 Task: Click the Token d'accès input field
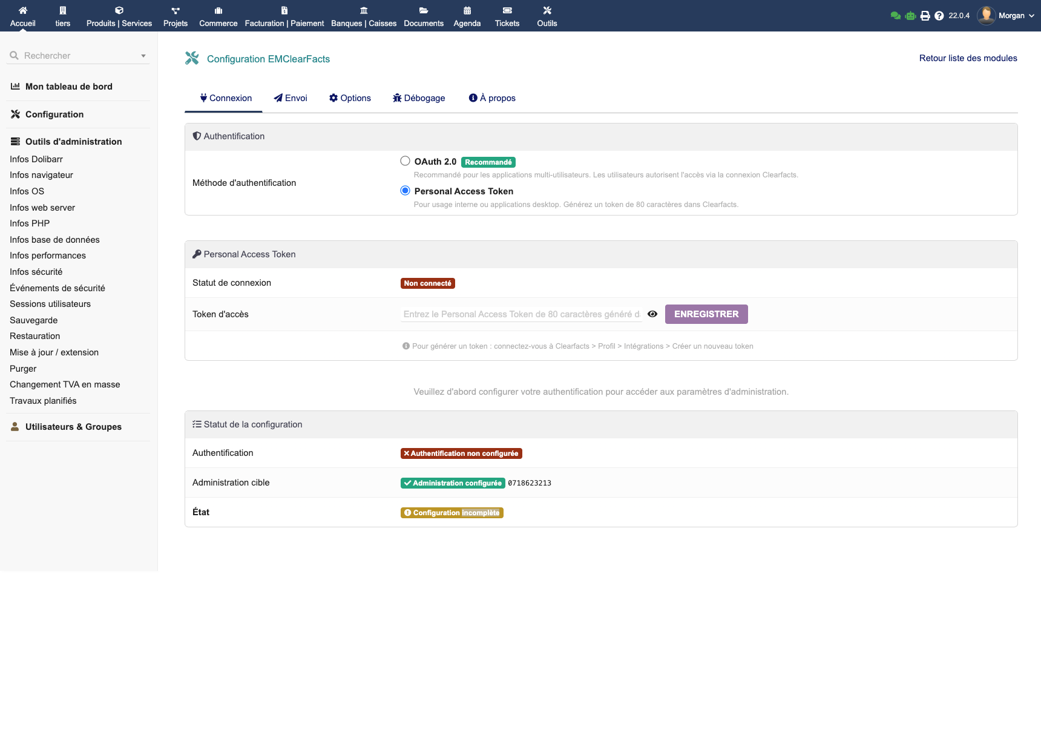[520, 314]
